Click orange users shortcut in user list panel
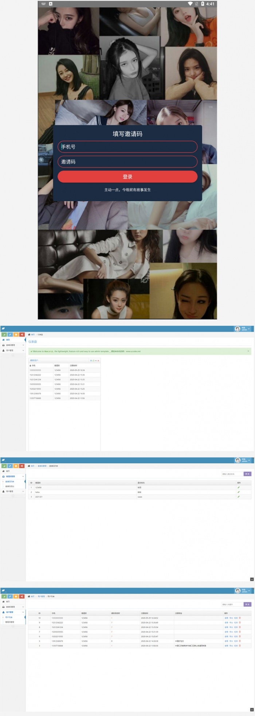 tap(16, 596)
